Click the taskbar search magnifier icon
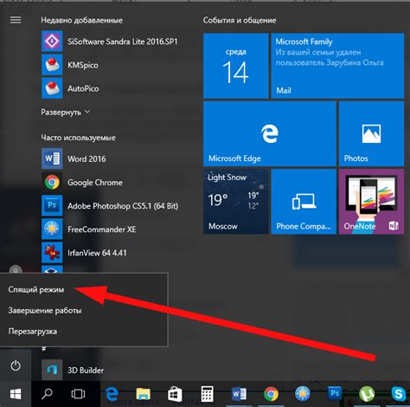Image resolution: width=410 pixels, height=407 pixels. tap(47, 394)
